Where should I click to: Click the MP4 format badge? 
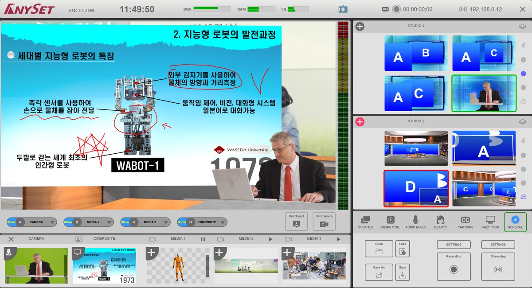coord(385,9)
